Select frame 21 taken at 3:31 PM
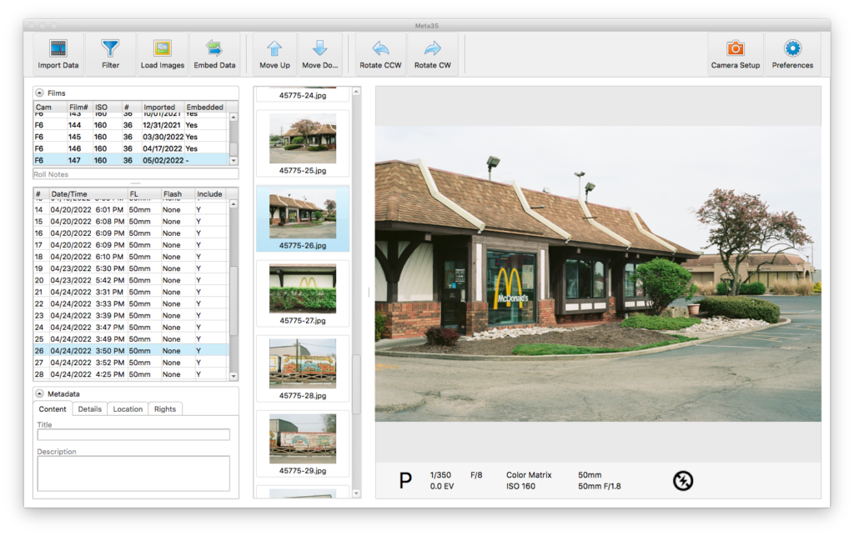Viewport: 854px width, 536px height. [x=131, y=293]
